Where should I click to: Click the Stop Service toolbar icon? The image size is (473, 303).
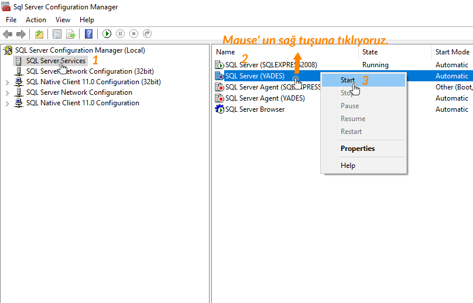pyautogui.click(x=133, y=35)
